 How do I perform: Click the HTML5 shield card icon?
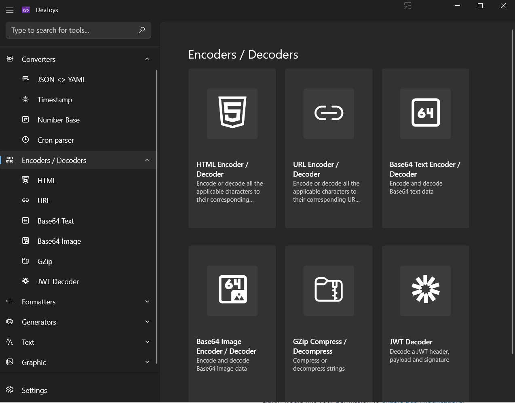point(232,113)
